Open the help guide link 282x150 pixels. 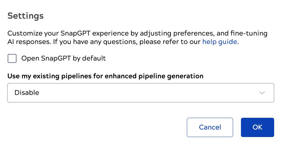pos(220,42)
